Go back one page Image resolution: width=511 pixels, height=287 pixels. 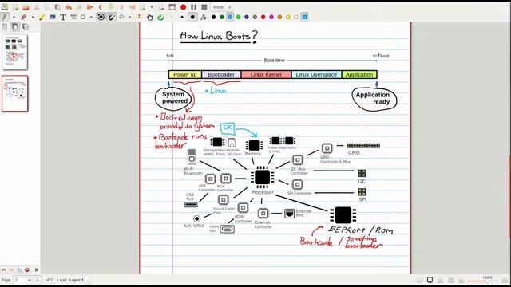click(x=101, y=7)
